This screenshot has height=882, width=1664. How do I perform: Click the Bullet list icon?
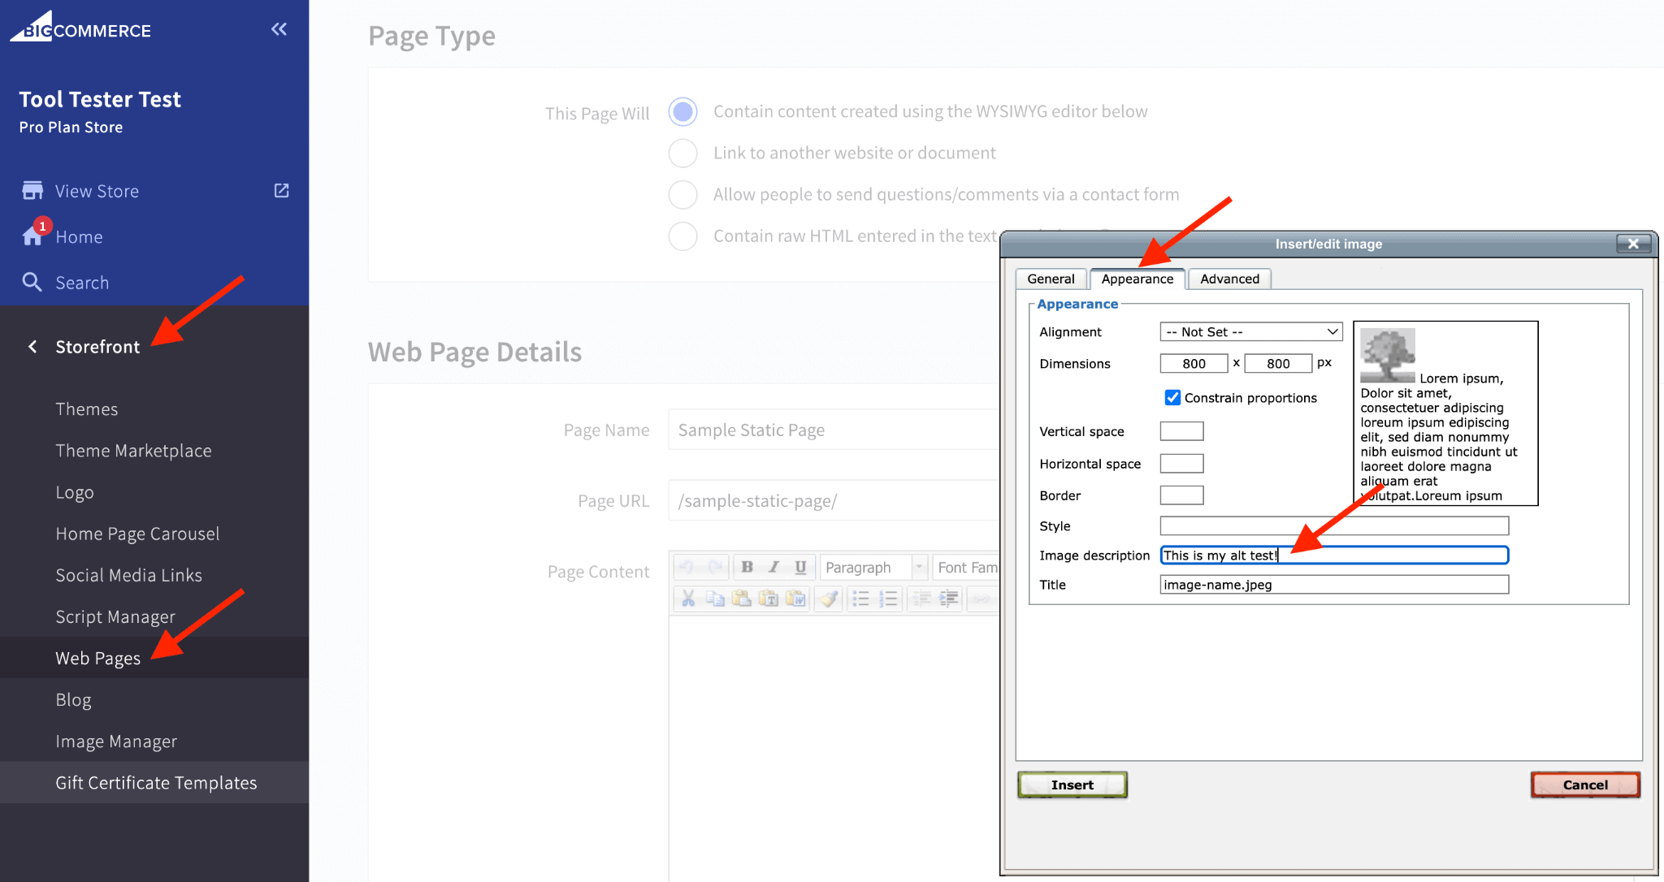tap(860, 597)
